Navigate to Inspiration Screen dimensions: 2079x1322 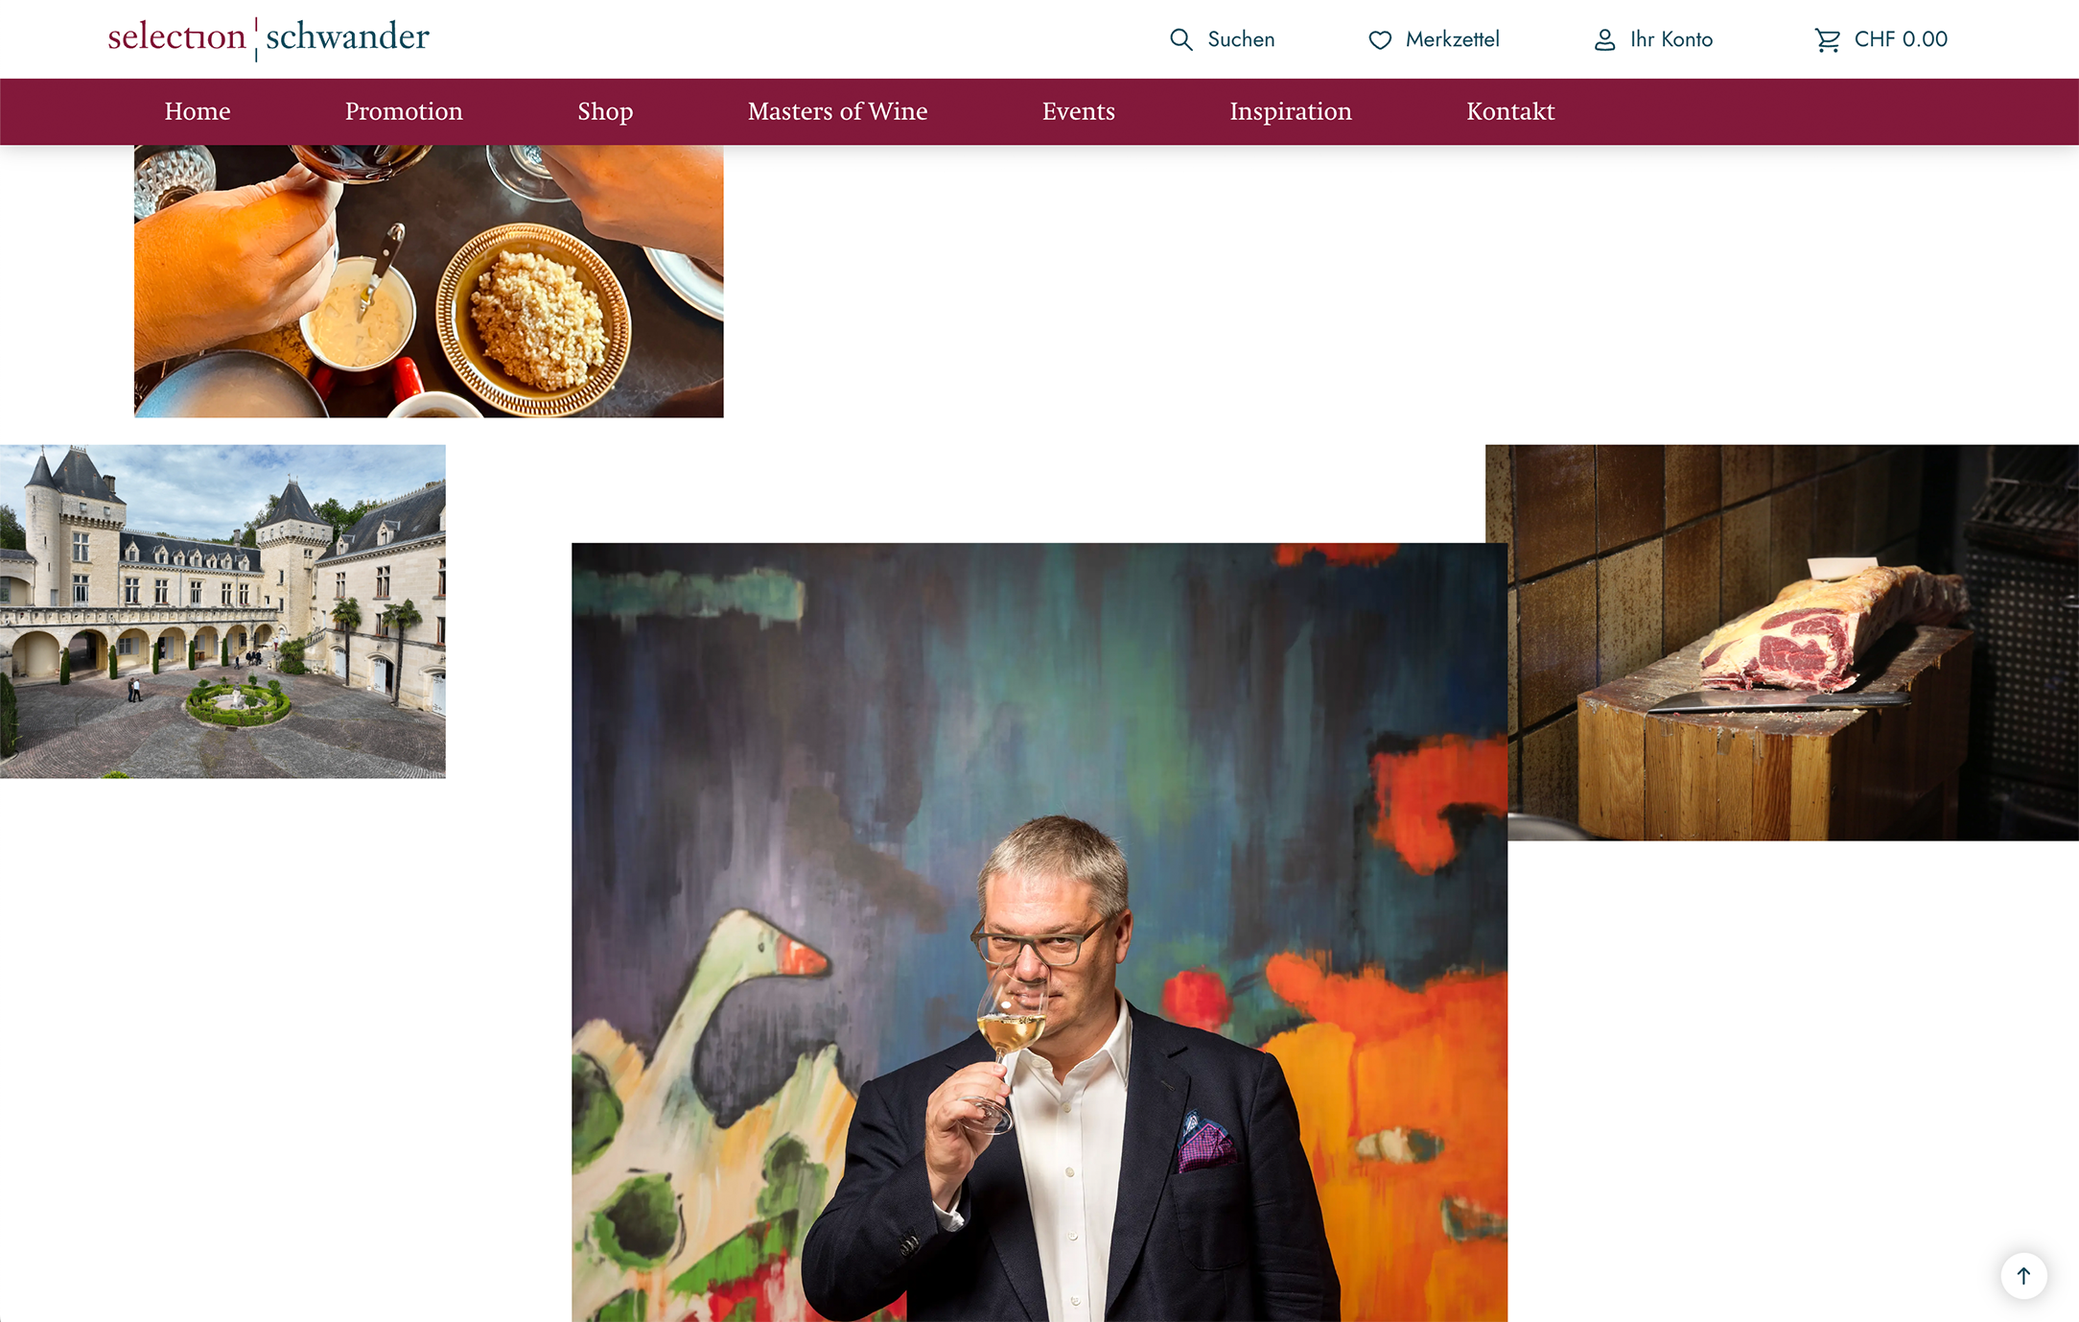tap(1291, 111)
